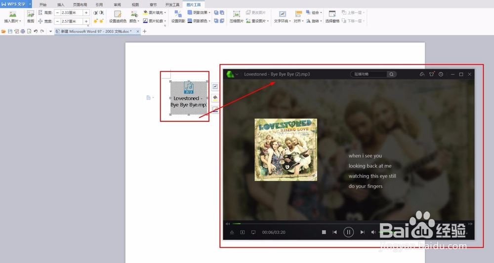Click the search field in the music player
The height and width of the screenshot is (263, 494).
pos(369,74)
